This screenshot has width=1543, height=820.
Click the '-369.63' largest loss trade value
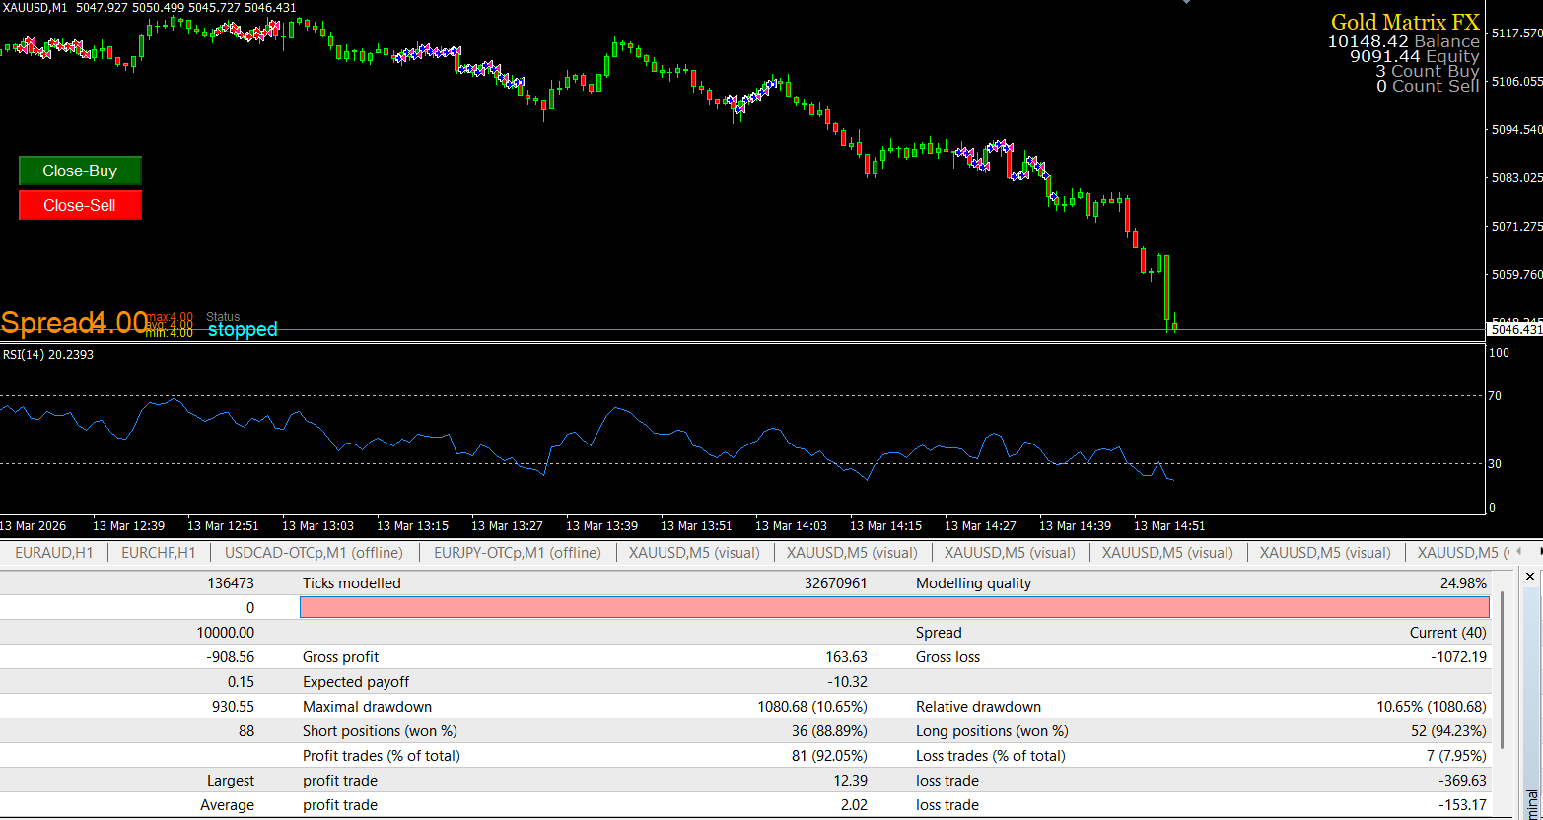click(x=1463, y=781)
